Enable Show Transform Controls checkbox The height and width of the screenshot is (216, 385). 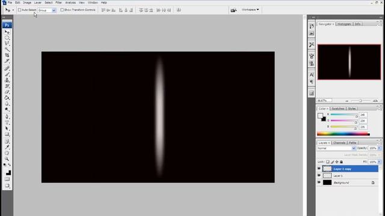coord(62,10)
